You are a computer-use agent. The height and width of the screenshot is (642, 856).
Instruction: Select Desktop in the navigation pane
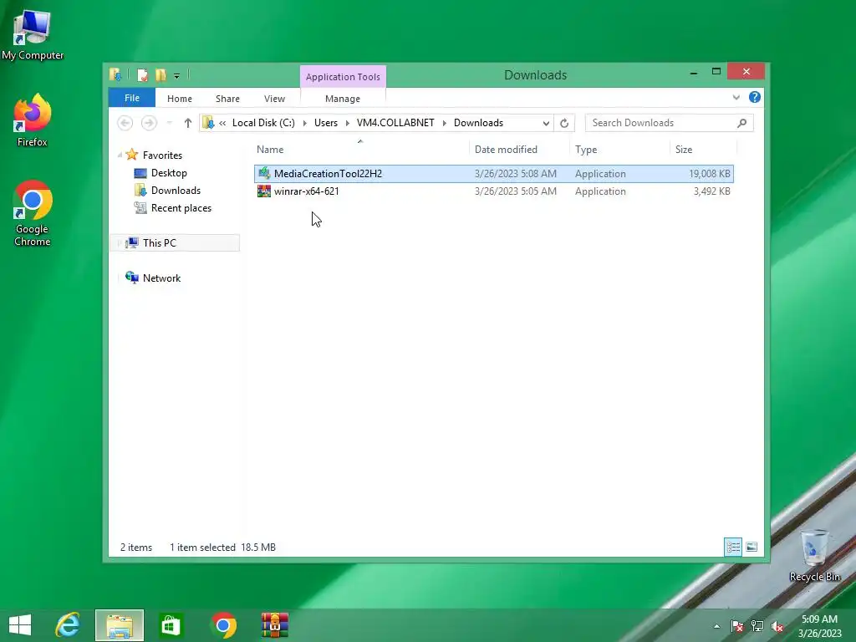(169, 173)
